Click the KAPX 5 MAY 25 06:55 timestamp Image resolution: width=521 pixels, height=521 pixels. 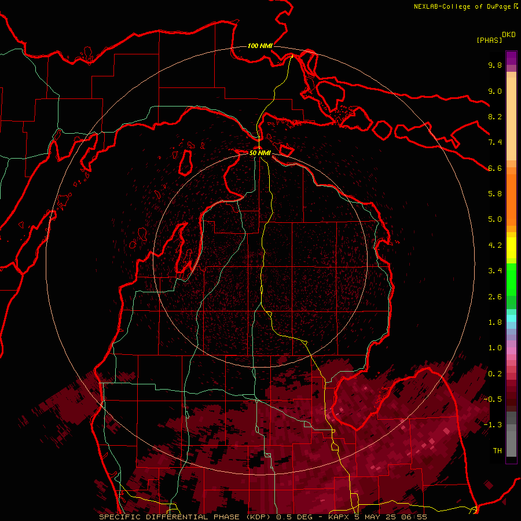coord(378,517)
